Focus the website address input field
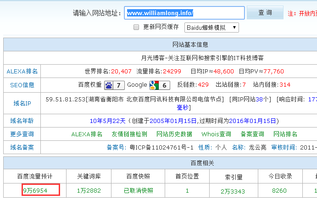Screen dimensions: 317x200 (x=184, y=13)
